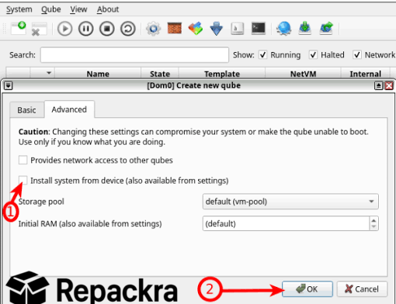Toggle the Halted show filter checkbox
Screen dimensions: 396x304
313,55
